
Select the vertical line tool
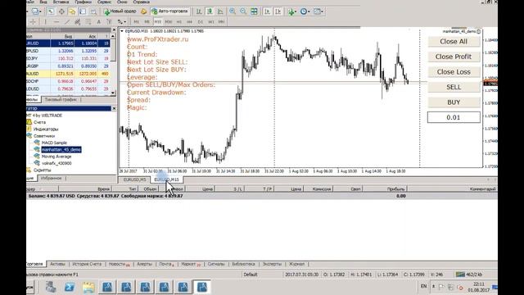point(46,22)
